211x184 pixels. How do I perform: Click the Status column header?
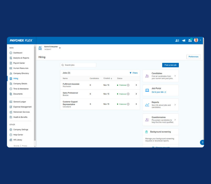click(x=120, y=78)
